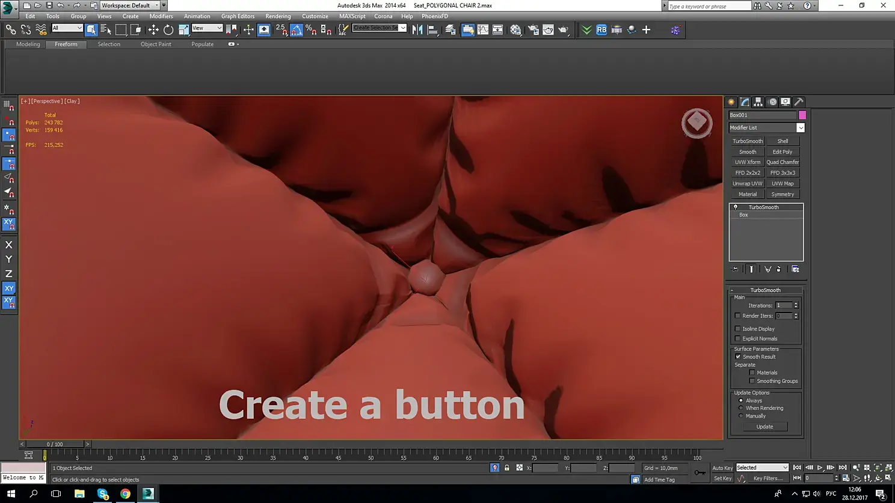Open the Workspace: Default dropdown

[129, 5]
